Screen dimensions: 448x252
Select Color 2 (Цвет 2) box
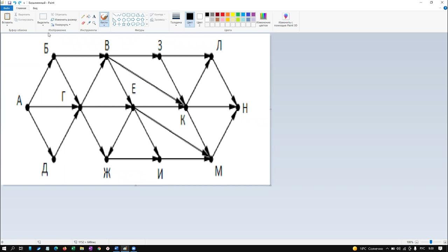[x=199, y=20]
